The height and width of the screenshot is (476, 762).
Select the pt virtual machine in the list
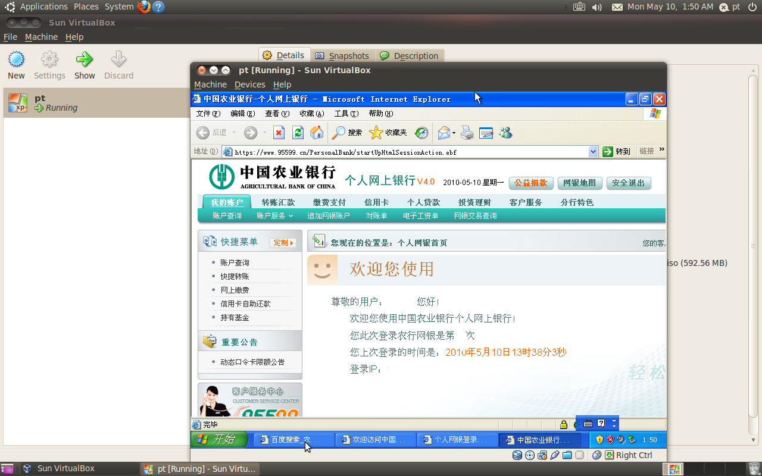(x=96, y=103)
